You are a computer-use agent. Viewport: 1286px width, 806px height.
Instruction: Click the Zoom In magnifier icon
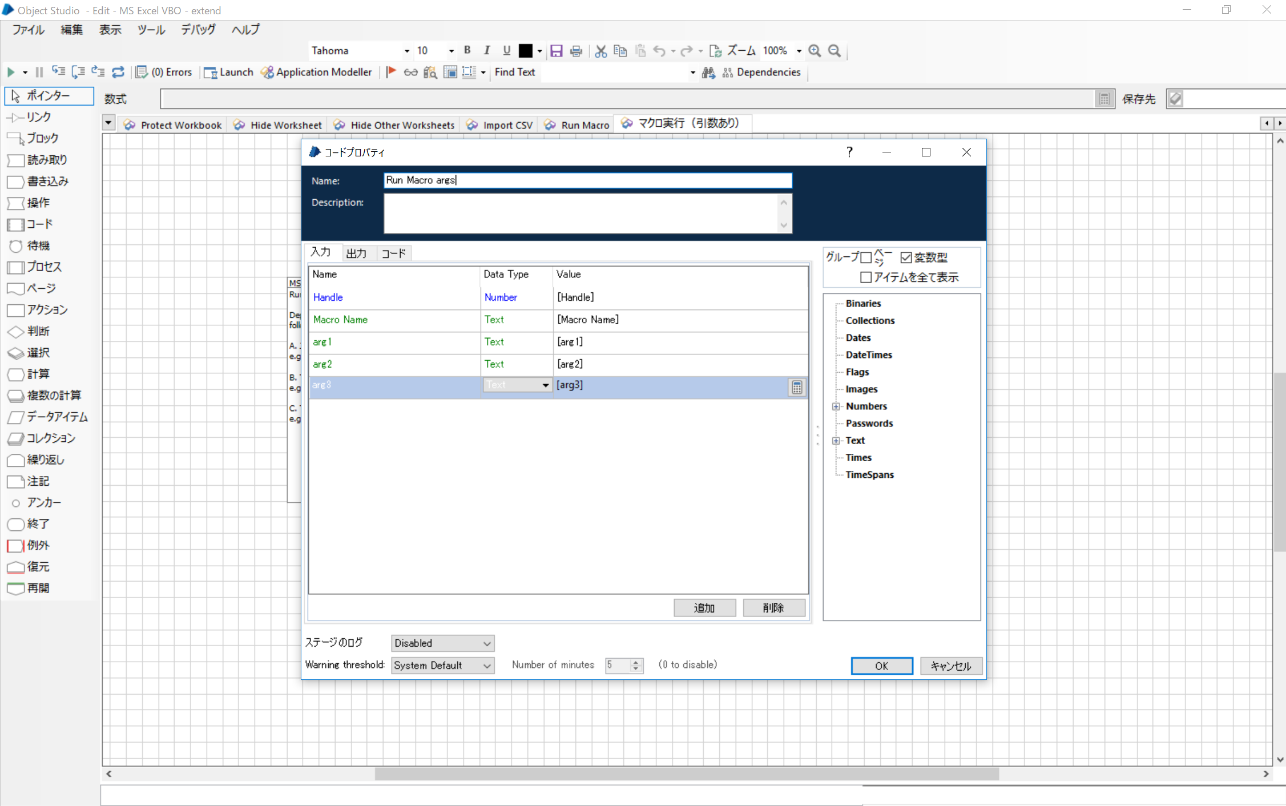(x=815, y=50)
